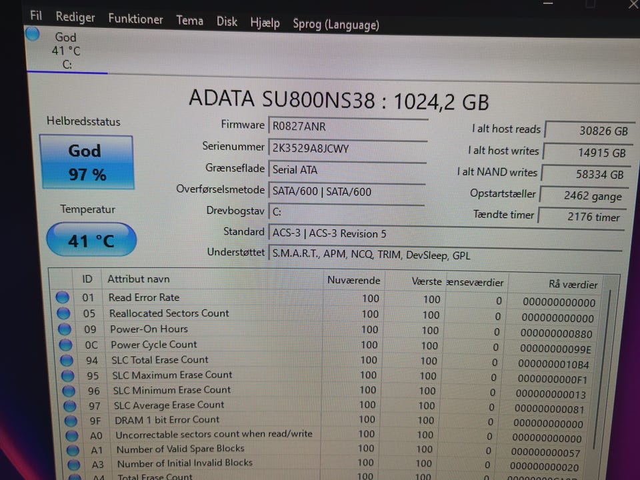Click status orb for Uncorrectable sectors count row

pos(72,435)
